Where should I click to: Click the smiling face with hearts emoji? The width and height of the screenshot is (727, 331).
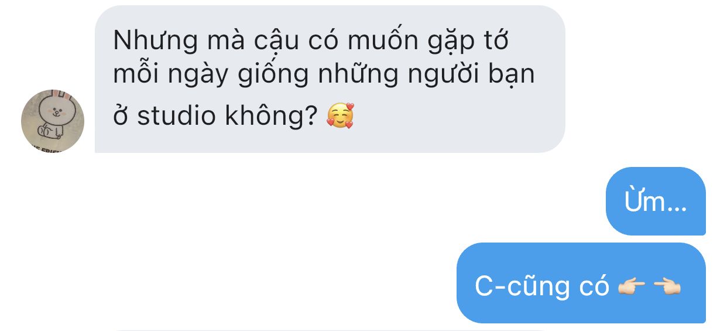[340, 116]
